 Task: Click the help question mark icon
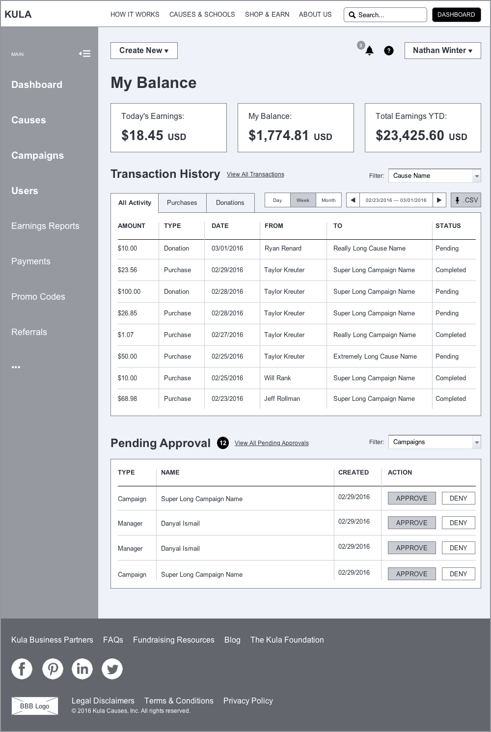[x=388, y=51]
